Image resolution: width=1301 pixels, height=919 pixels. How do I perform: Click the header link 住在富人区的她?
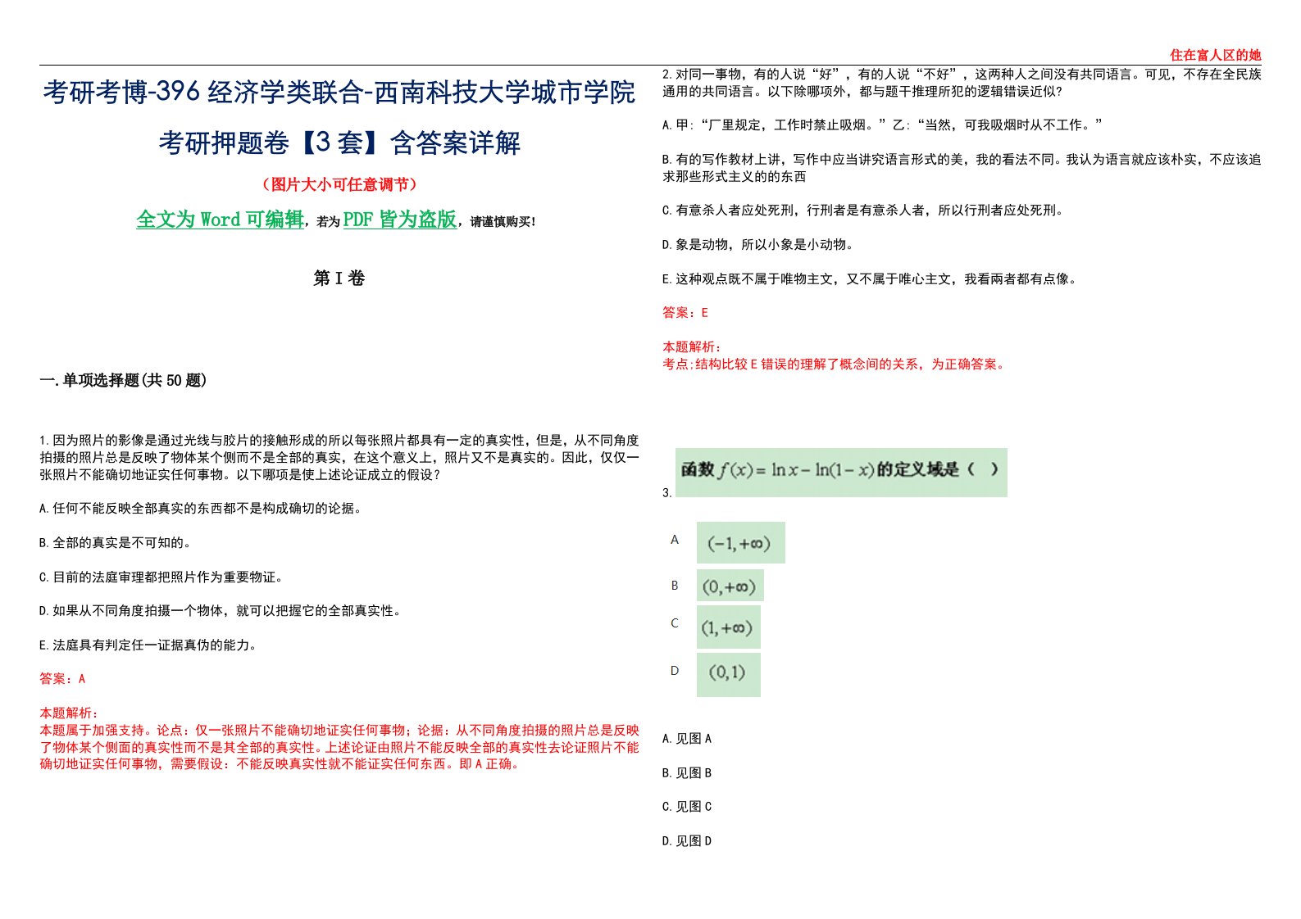[x=1215, y=55]
